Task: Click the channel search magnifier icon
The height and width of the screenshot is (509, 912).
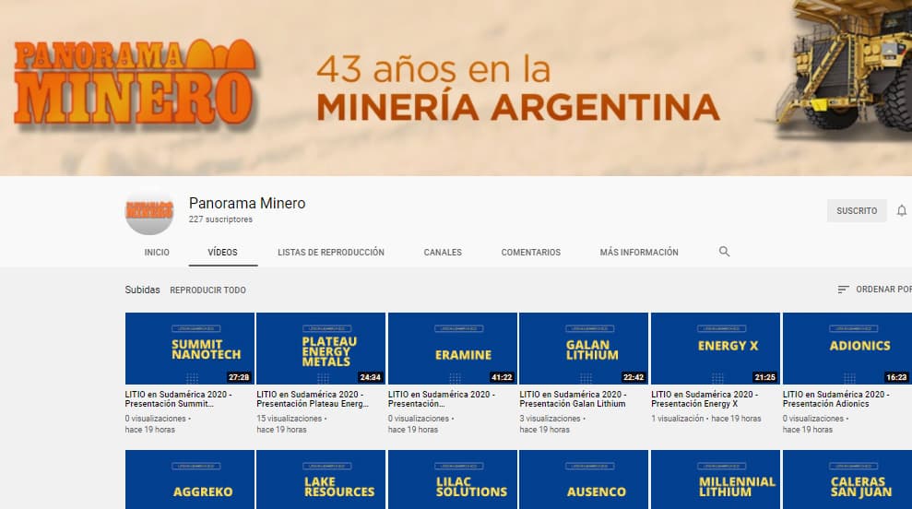Action: pyautogui.click(x=724, y=252)
